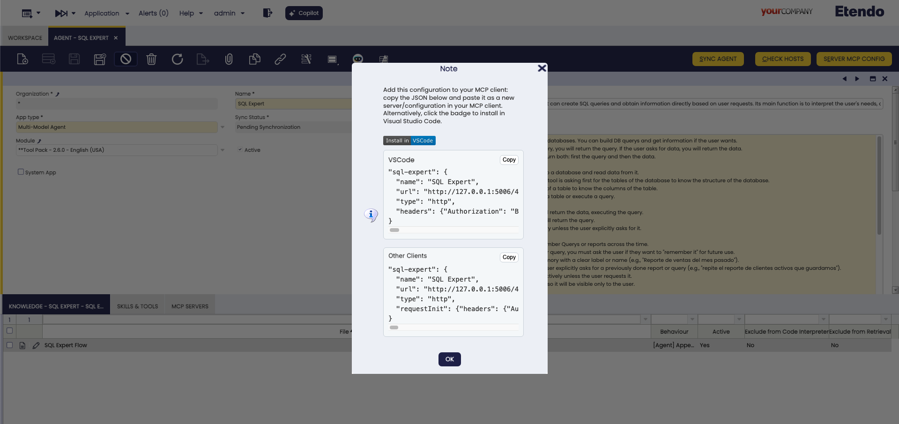Viewport: 899px width, 424px height.
Task: Copy the VSCode JSON configuration
Action: [x=509, y=160]
